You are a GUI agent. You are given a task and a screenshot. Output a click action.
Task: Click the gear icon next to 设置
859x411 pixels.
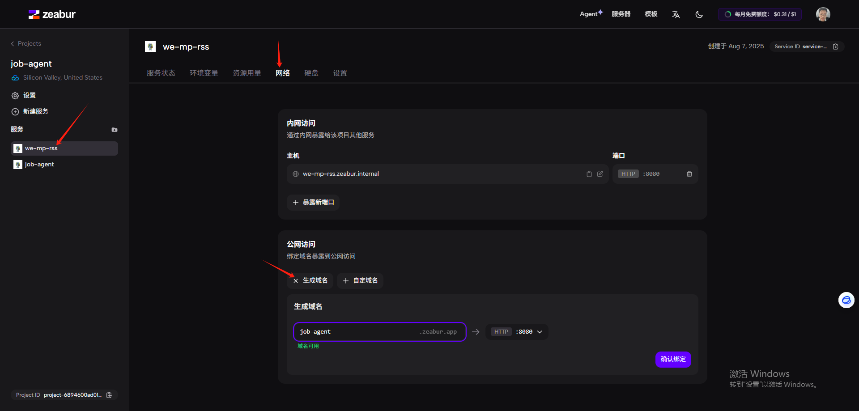(15, 96)
